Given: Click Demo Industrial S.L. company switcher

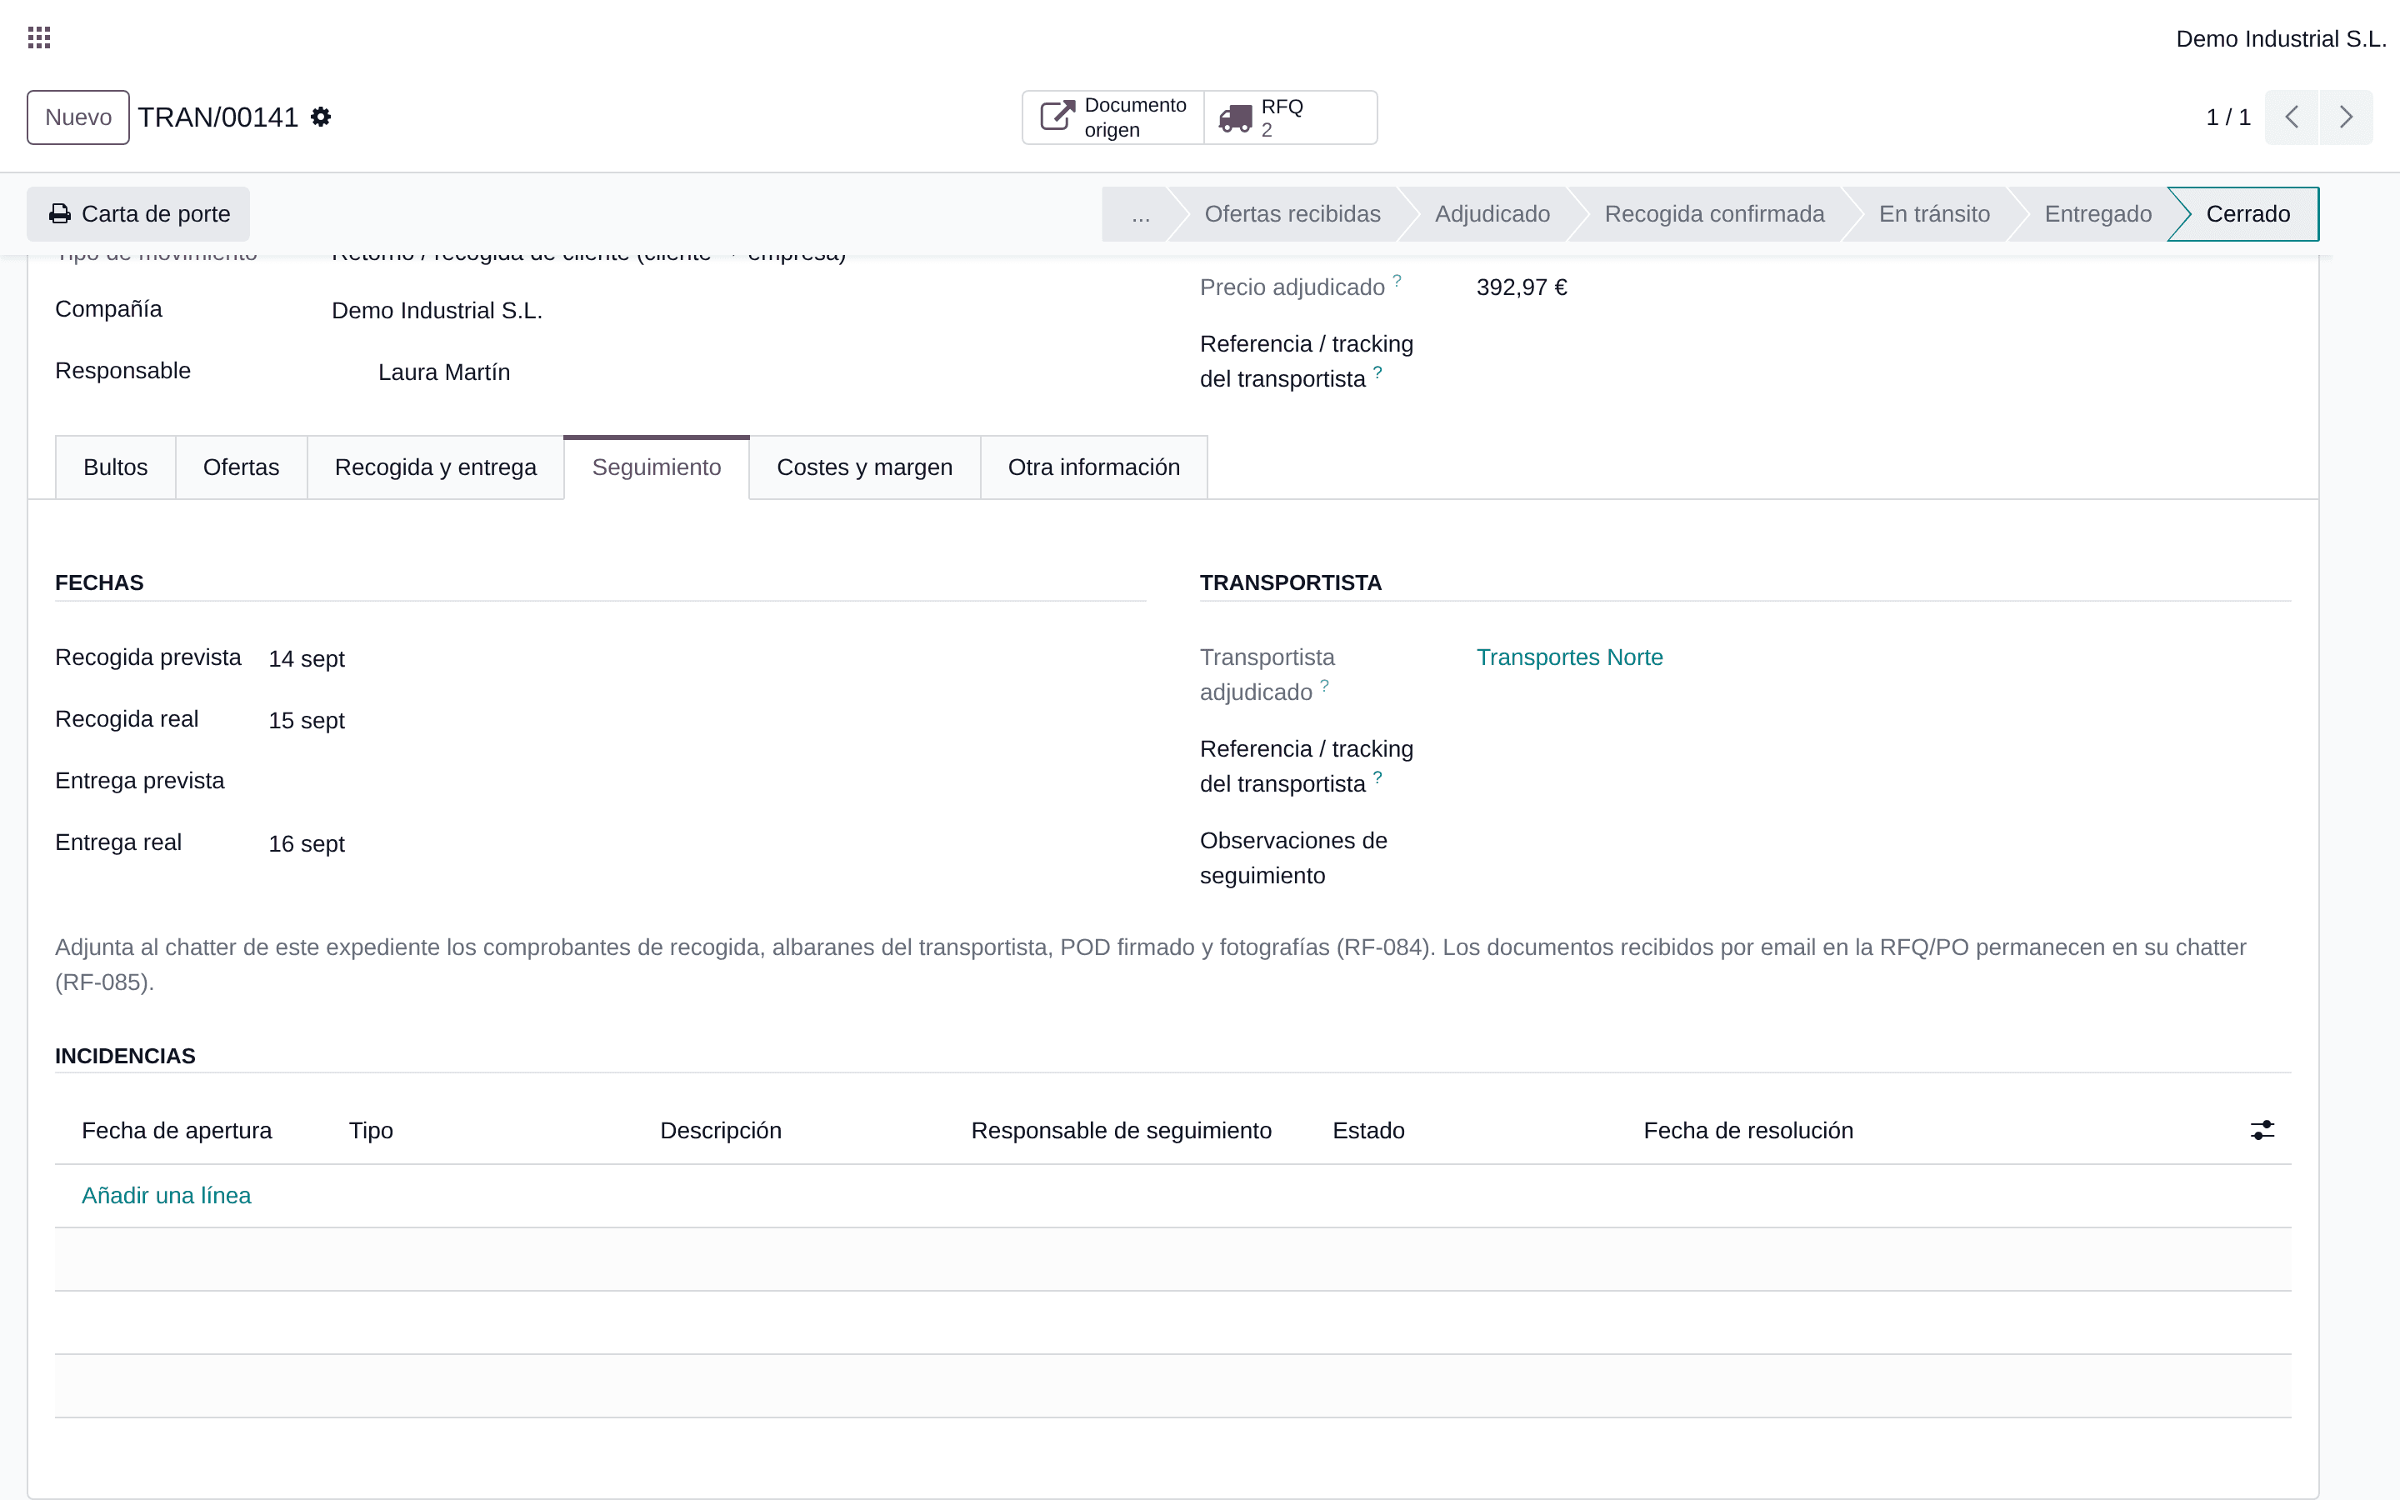Looking at the screenshot, I should pos(2280,38).
